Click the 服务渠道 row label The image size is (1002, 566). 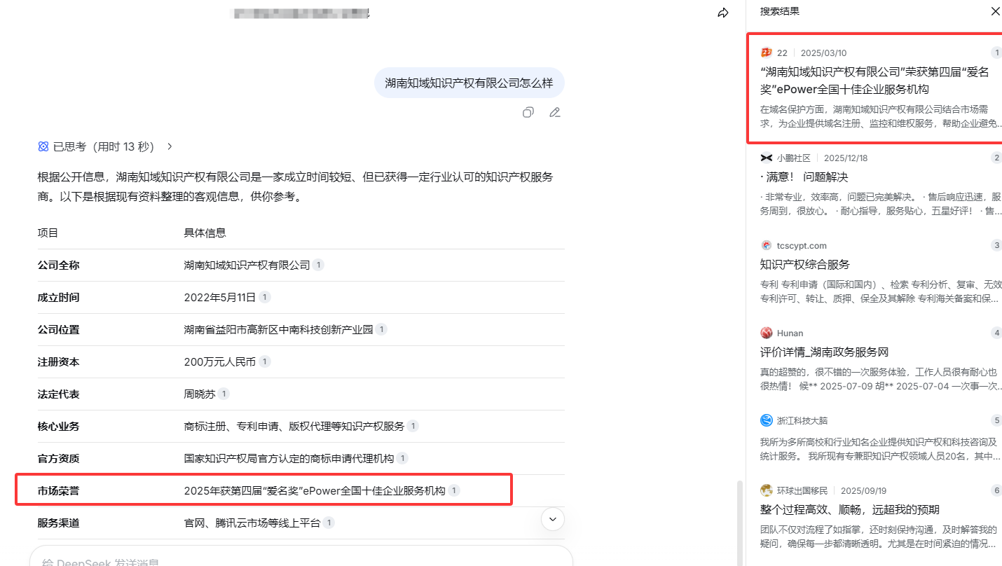pos(59,523)
